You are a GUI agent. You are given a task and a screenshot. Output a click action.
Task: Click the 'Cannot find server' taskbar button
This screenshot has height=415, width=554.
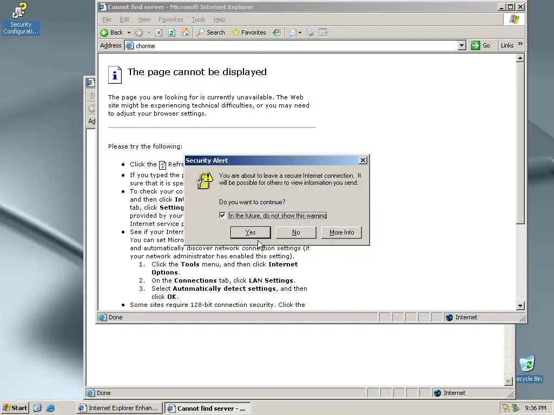click(x=208, y=409)
